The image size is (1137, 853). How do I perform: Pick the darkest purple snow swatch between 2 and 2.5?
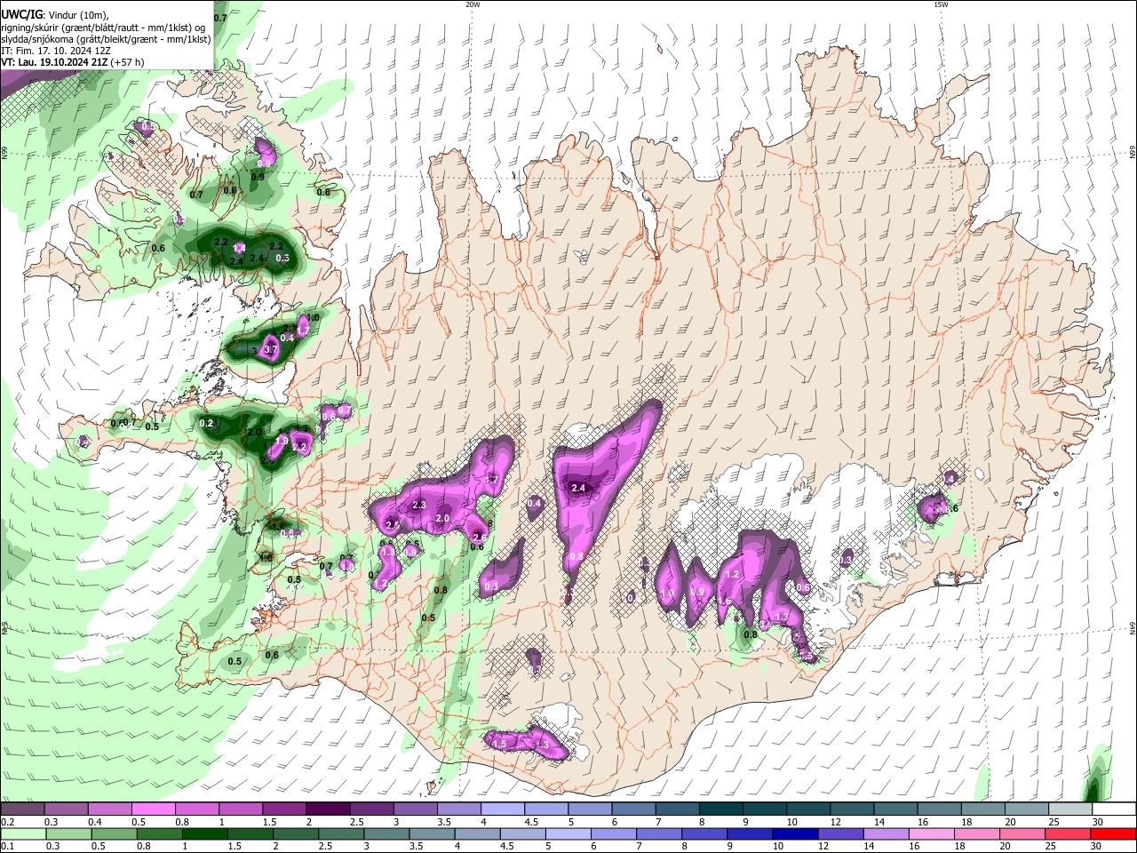pos(327,809)
